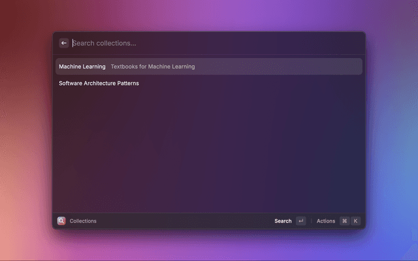Viewport: 418px width, 261px height.
Task: Click the Enter key icon beside Search
Action: (300, 221)
